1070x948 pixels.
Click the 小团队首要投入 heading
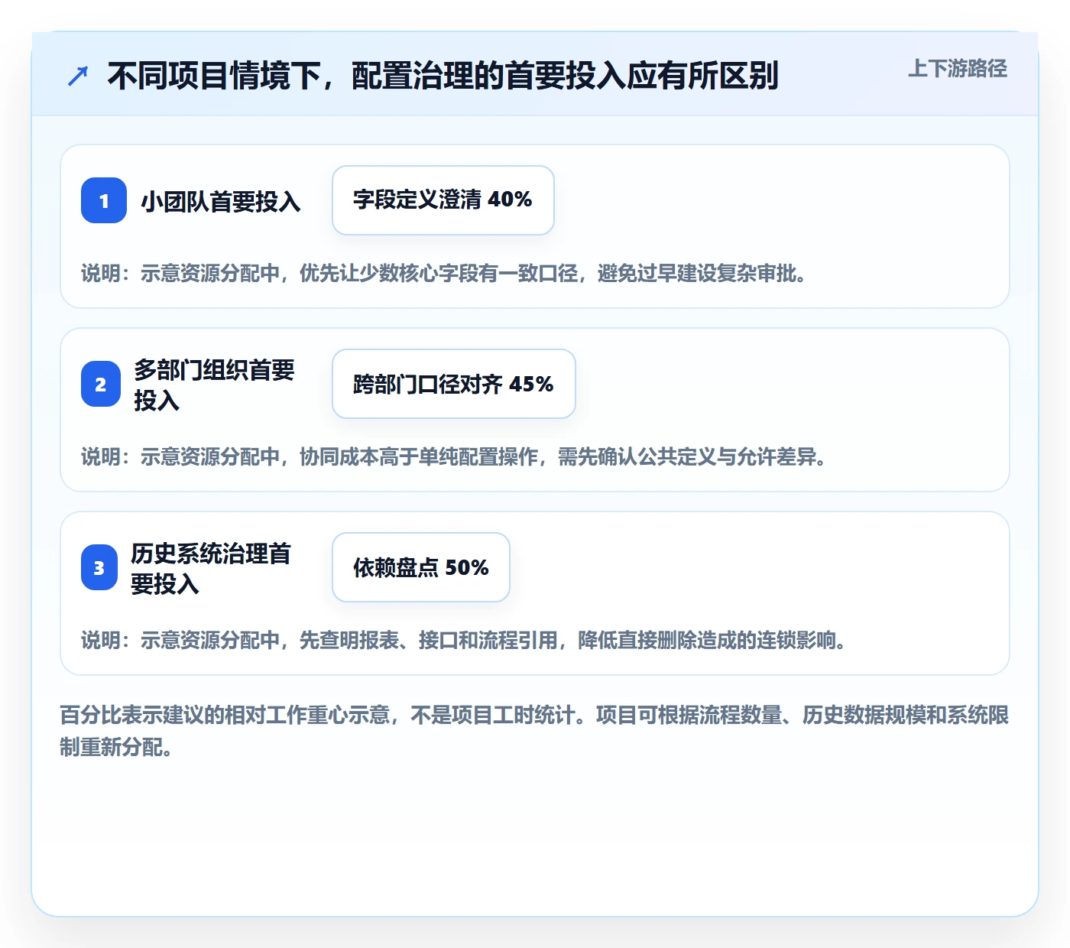coord(221,201)
